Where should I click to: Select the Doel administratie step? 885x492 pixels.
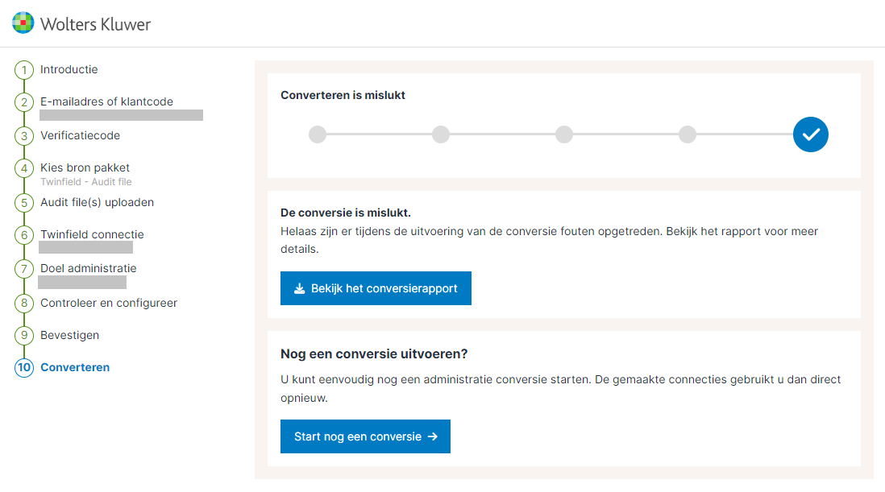88,269
